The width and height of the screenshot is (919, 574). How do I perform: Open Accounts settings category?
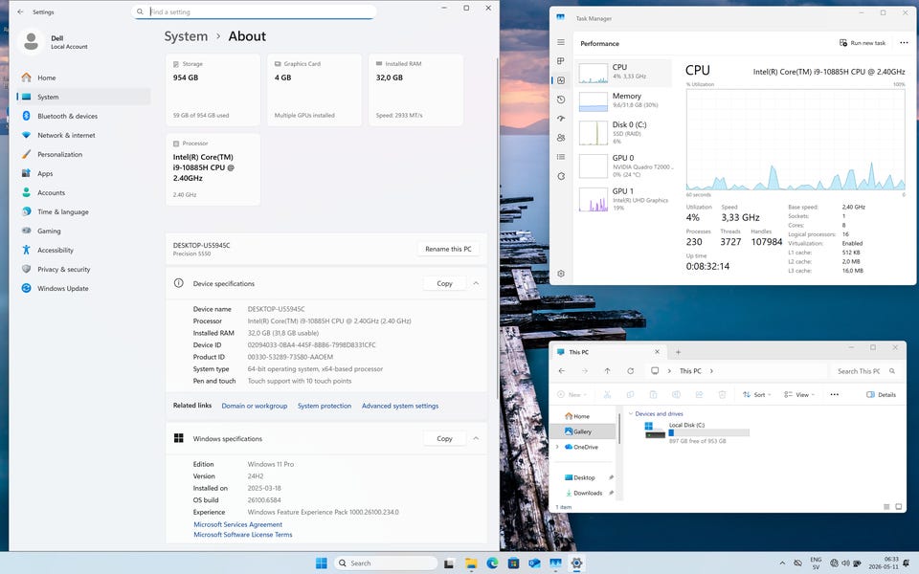coord(83,192)
